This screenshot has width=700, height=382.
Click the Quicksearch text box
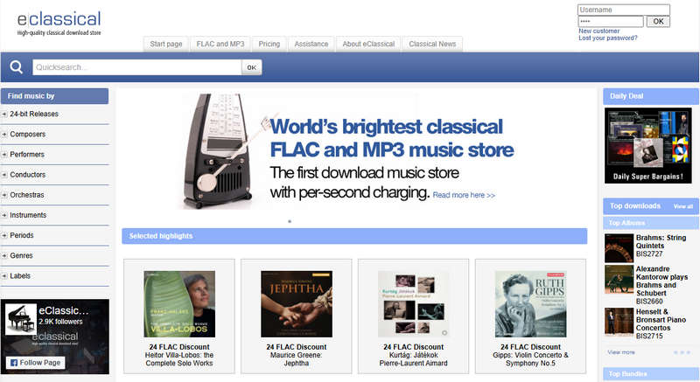click(136, 67)
